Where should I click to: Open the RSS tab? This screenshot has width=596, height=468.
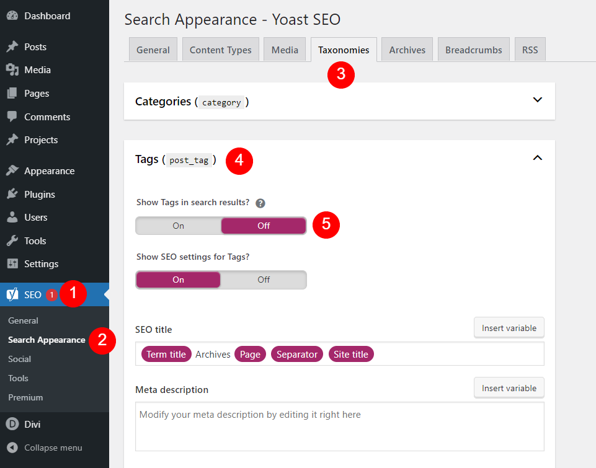tap(530, 50)
